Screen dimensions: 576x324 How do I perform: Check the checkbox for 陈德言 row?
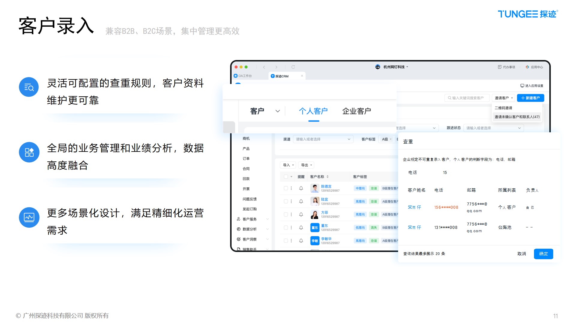pyautogui.click(x=286, y=188)
